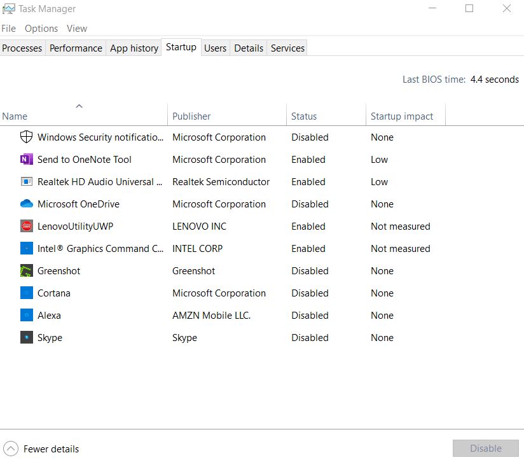Viewport: 524px width, 467px height.
Task: Click the Fewer details label
Action: [51, 449]
